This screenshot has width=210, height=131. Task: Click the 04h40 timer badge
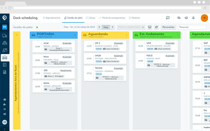(x=99, y=49)
